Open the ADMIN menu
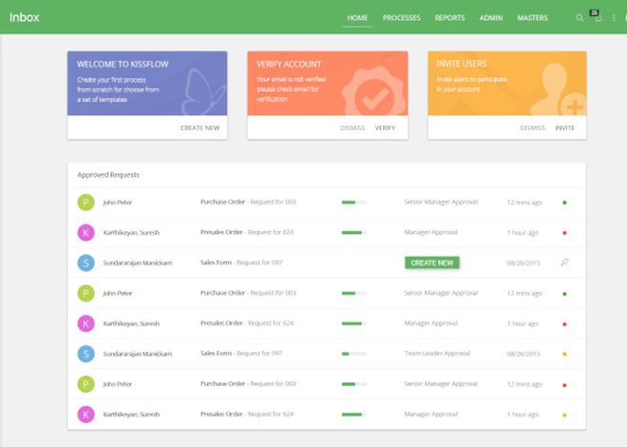Screen dimensions: 627x447 pos(491,18)
